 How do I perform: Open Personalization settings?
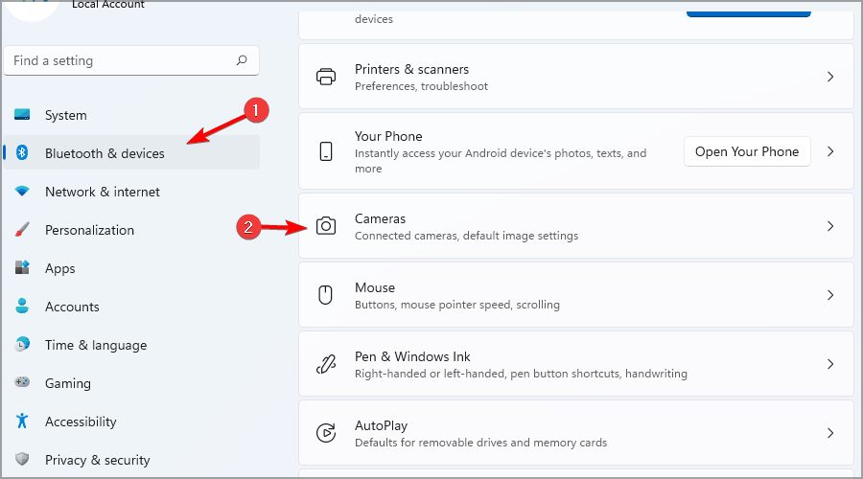tap(131, 230)
